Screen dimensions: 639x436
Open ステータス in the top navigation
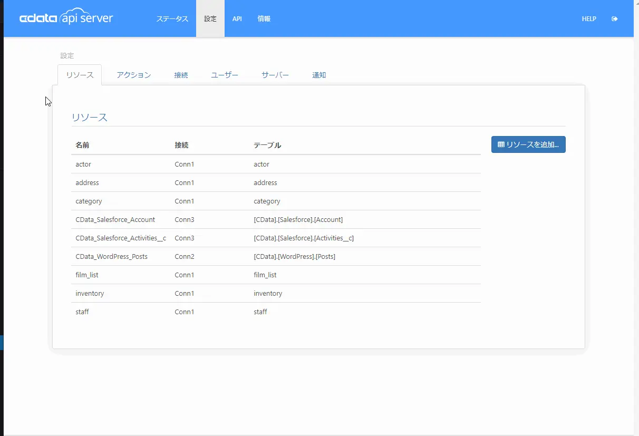172,18
